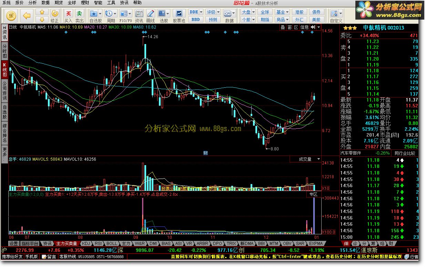Click the 选股 stock picker icon
This screenshot has height=267, width=425.
[x=162, y=13]
